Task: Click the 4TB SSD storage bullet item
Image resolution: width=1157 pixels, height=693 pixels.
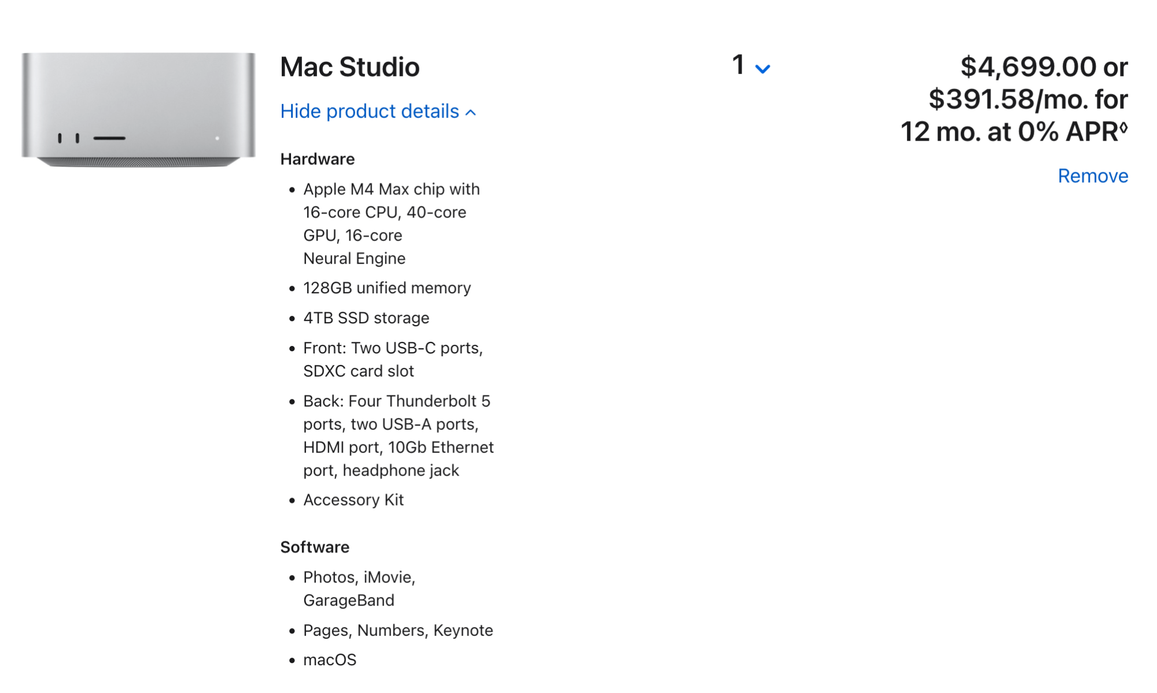Action: (366, 318)
